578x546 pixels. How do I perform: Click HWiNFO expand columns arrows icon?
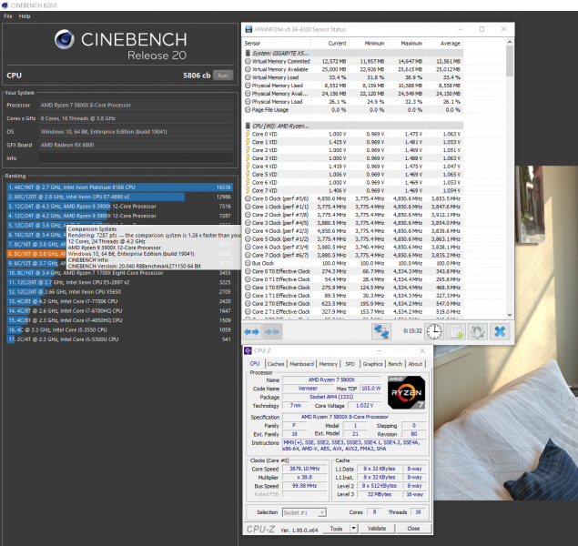[252, 332]
